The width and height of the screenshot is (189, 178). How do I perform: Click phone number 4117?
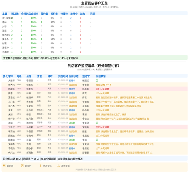tap(19, 97)
